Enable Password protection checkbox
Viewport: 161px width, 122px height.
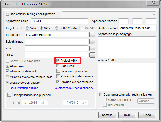tap(58, 71)
